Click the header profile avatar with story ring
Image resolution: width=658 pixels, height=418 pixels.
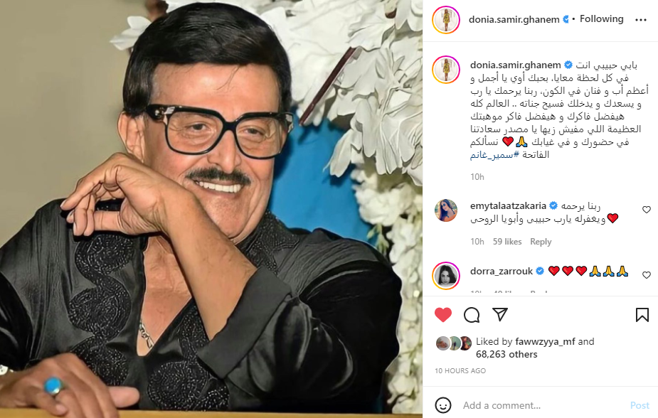coord(446,20)
